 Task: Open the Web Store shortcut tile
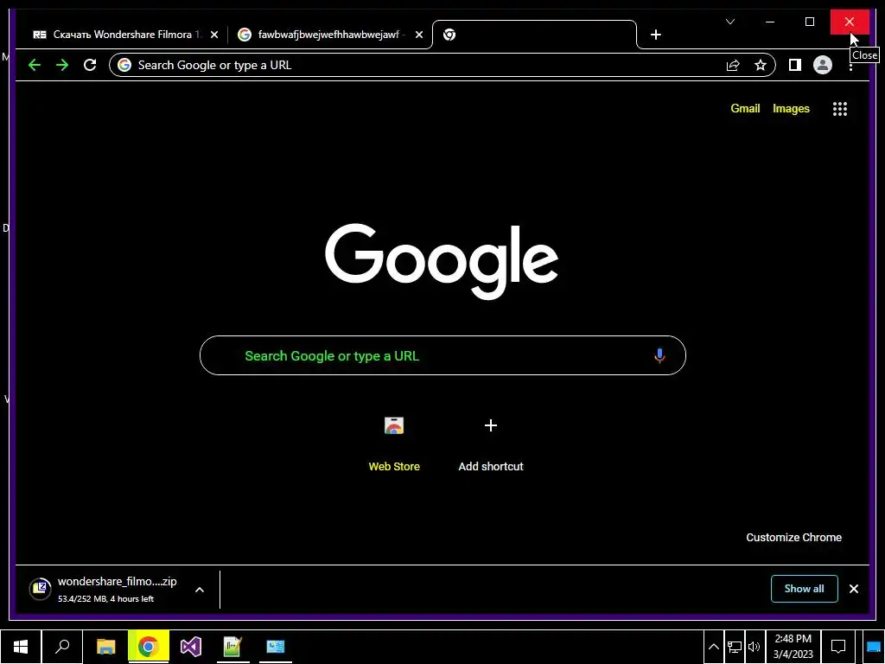[394, 444]
